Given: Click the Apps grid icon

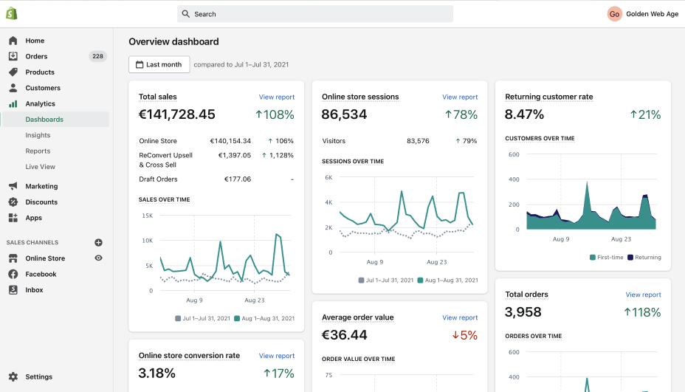Looking at the screenshot, I should point(13,218).
